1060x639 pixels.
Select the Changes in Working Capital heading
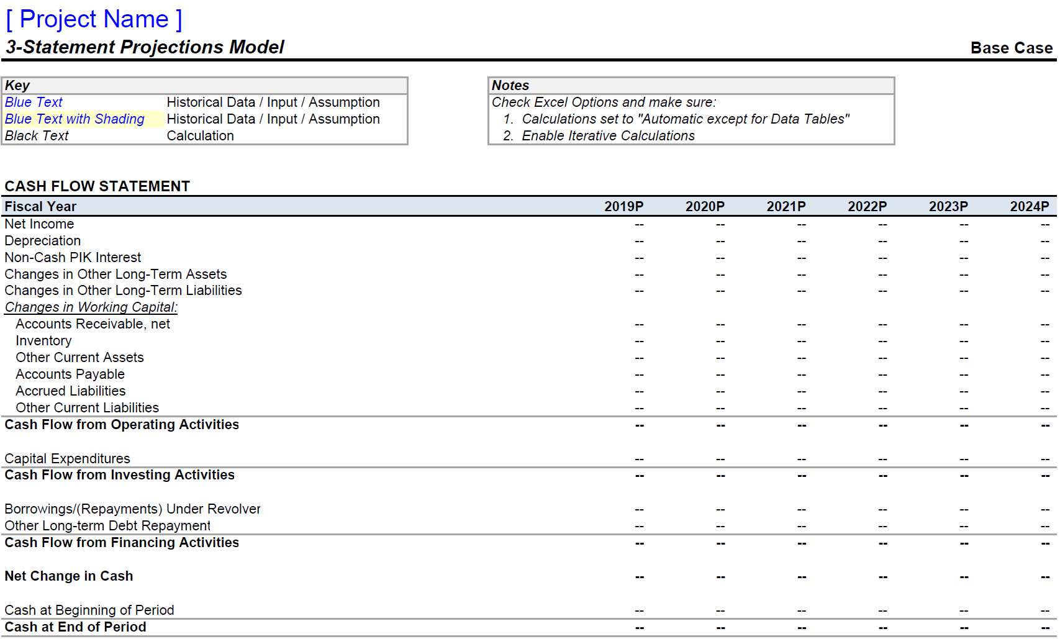coord(91,307)
